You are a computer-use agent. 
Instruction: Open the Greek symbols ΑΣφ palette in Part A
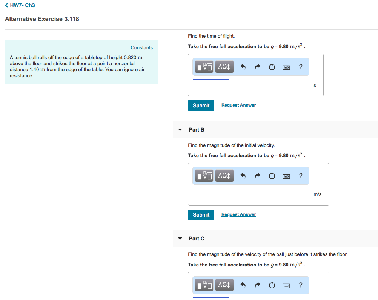[224, 67]
